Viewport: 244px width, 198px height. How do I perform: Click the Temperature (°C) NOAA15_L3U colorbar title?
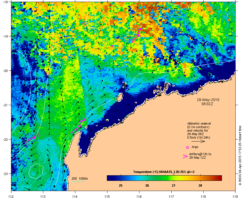tap(164, 172)
